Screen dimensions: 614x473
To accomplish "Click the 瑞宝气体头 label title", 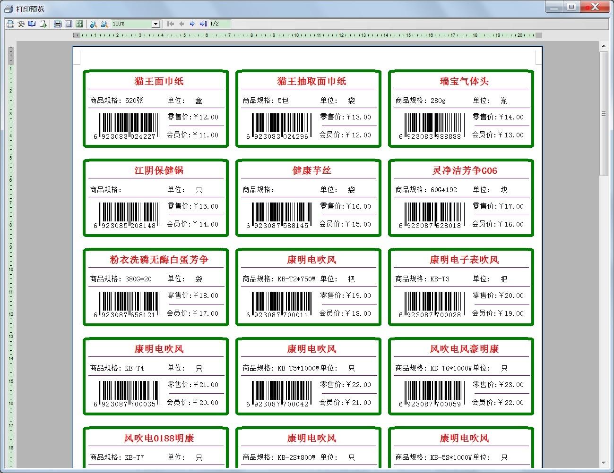I will coord(464,81).
